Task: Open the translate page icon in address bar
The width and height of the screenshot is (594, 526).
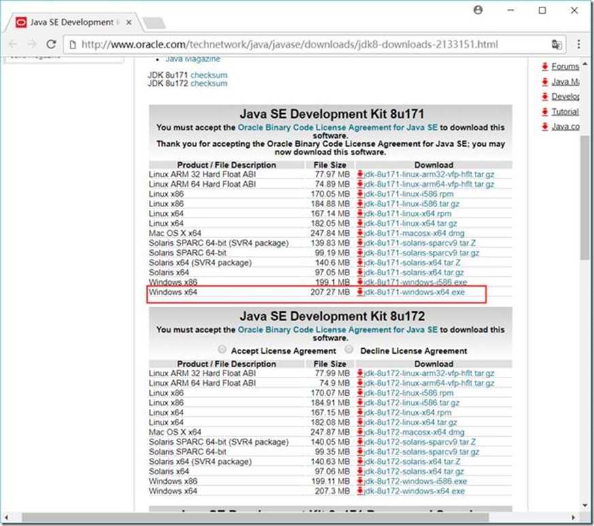Action: [x=556, y=44]
